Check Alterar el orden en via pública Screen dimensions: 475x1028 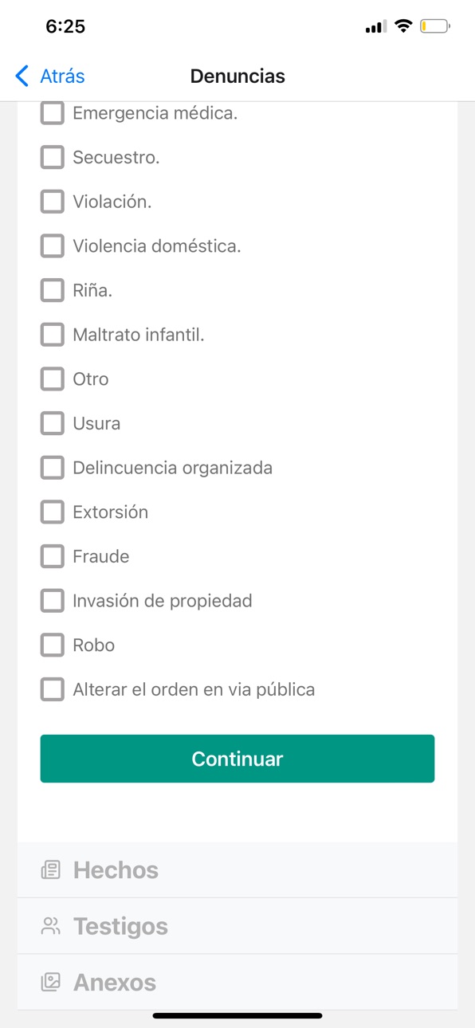52,689
